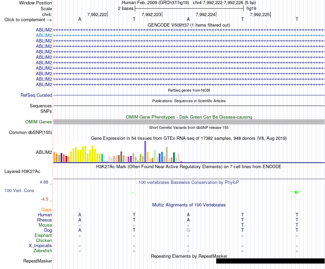
Task: Click the 4.88 PhyloP upper limit value
Action: click(x=44, y=182)
